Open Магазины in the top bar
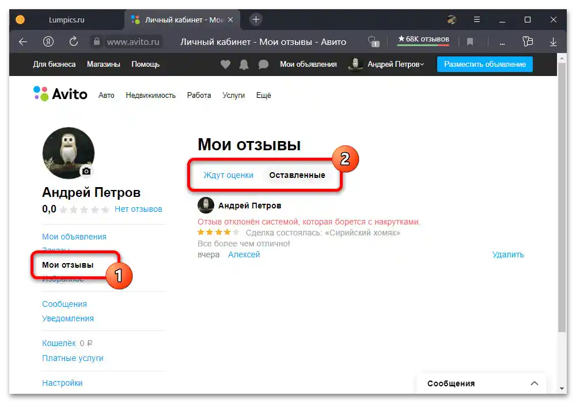576x403 pixels. [104, 64]
